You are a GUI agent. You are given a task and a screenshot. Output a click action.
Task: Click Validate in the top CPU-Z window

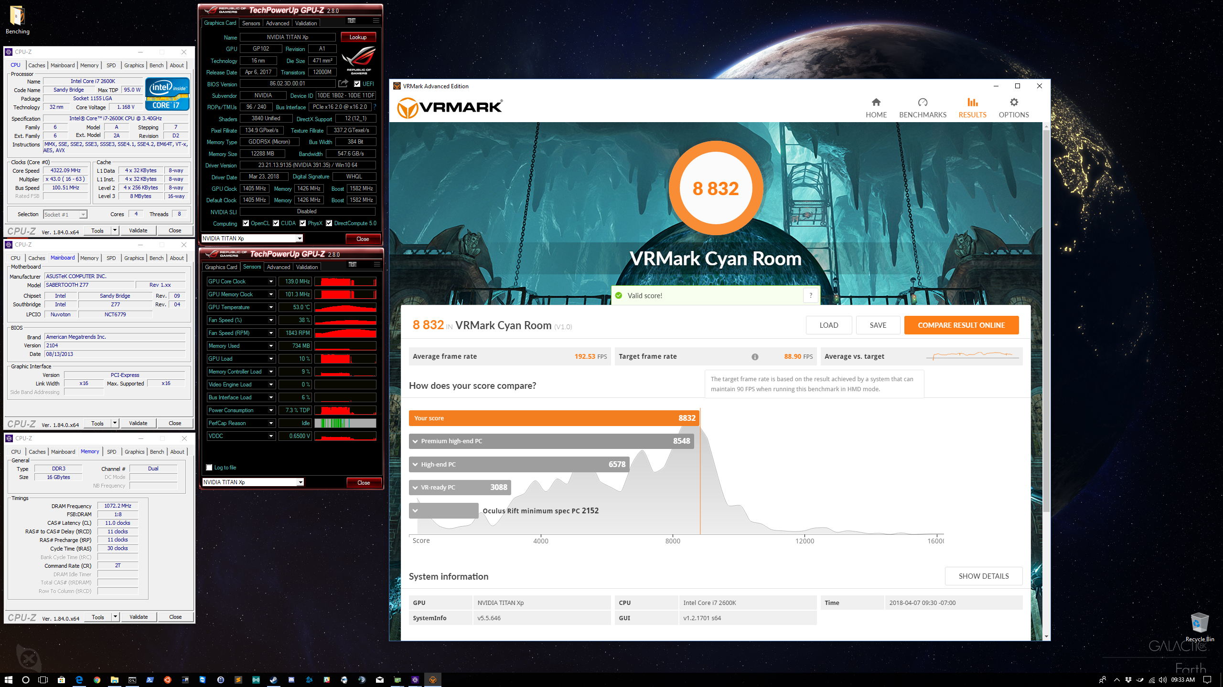pos(138,230)
